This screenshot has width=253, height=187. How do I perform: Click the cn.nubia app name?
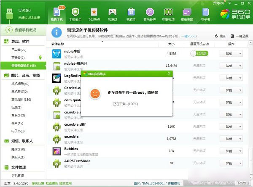(71, 137)
